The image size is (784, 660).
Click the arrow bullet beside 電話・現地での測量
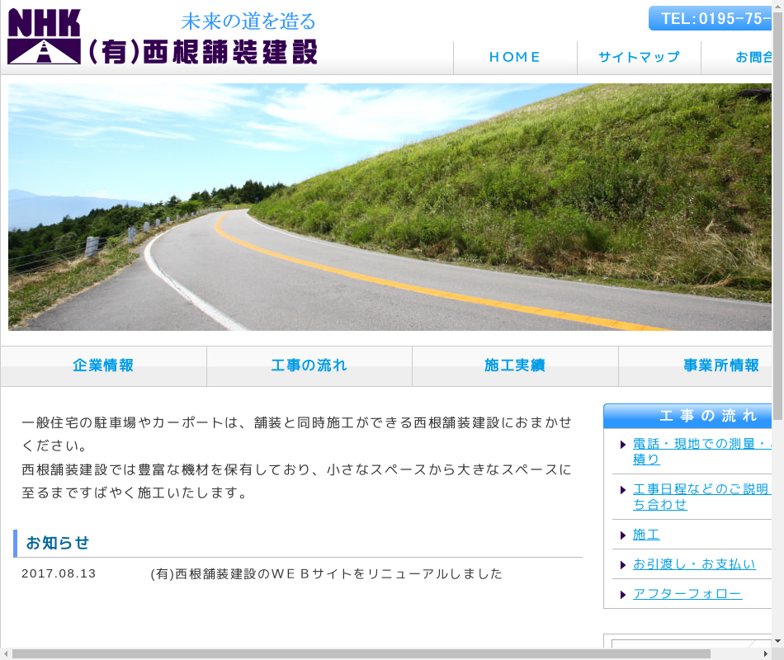point(623,445)
